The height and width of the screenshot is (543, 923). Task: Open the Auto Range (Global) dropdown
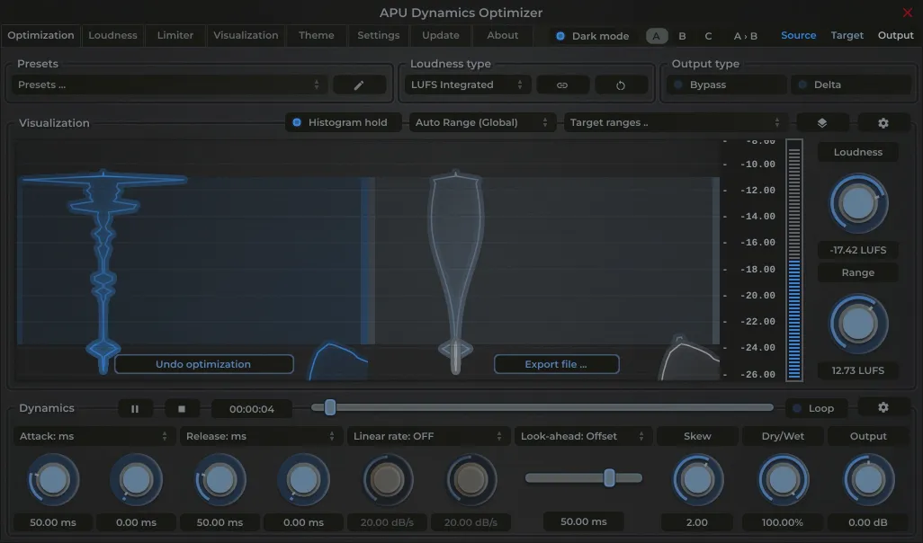click(481, 122)
